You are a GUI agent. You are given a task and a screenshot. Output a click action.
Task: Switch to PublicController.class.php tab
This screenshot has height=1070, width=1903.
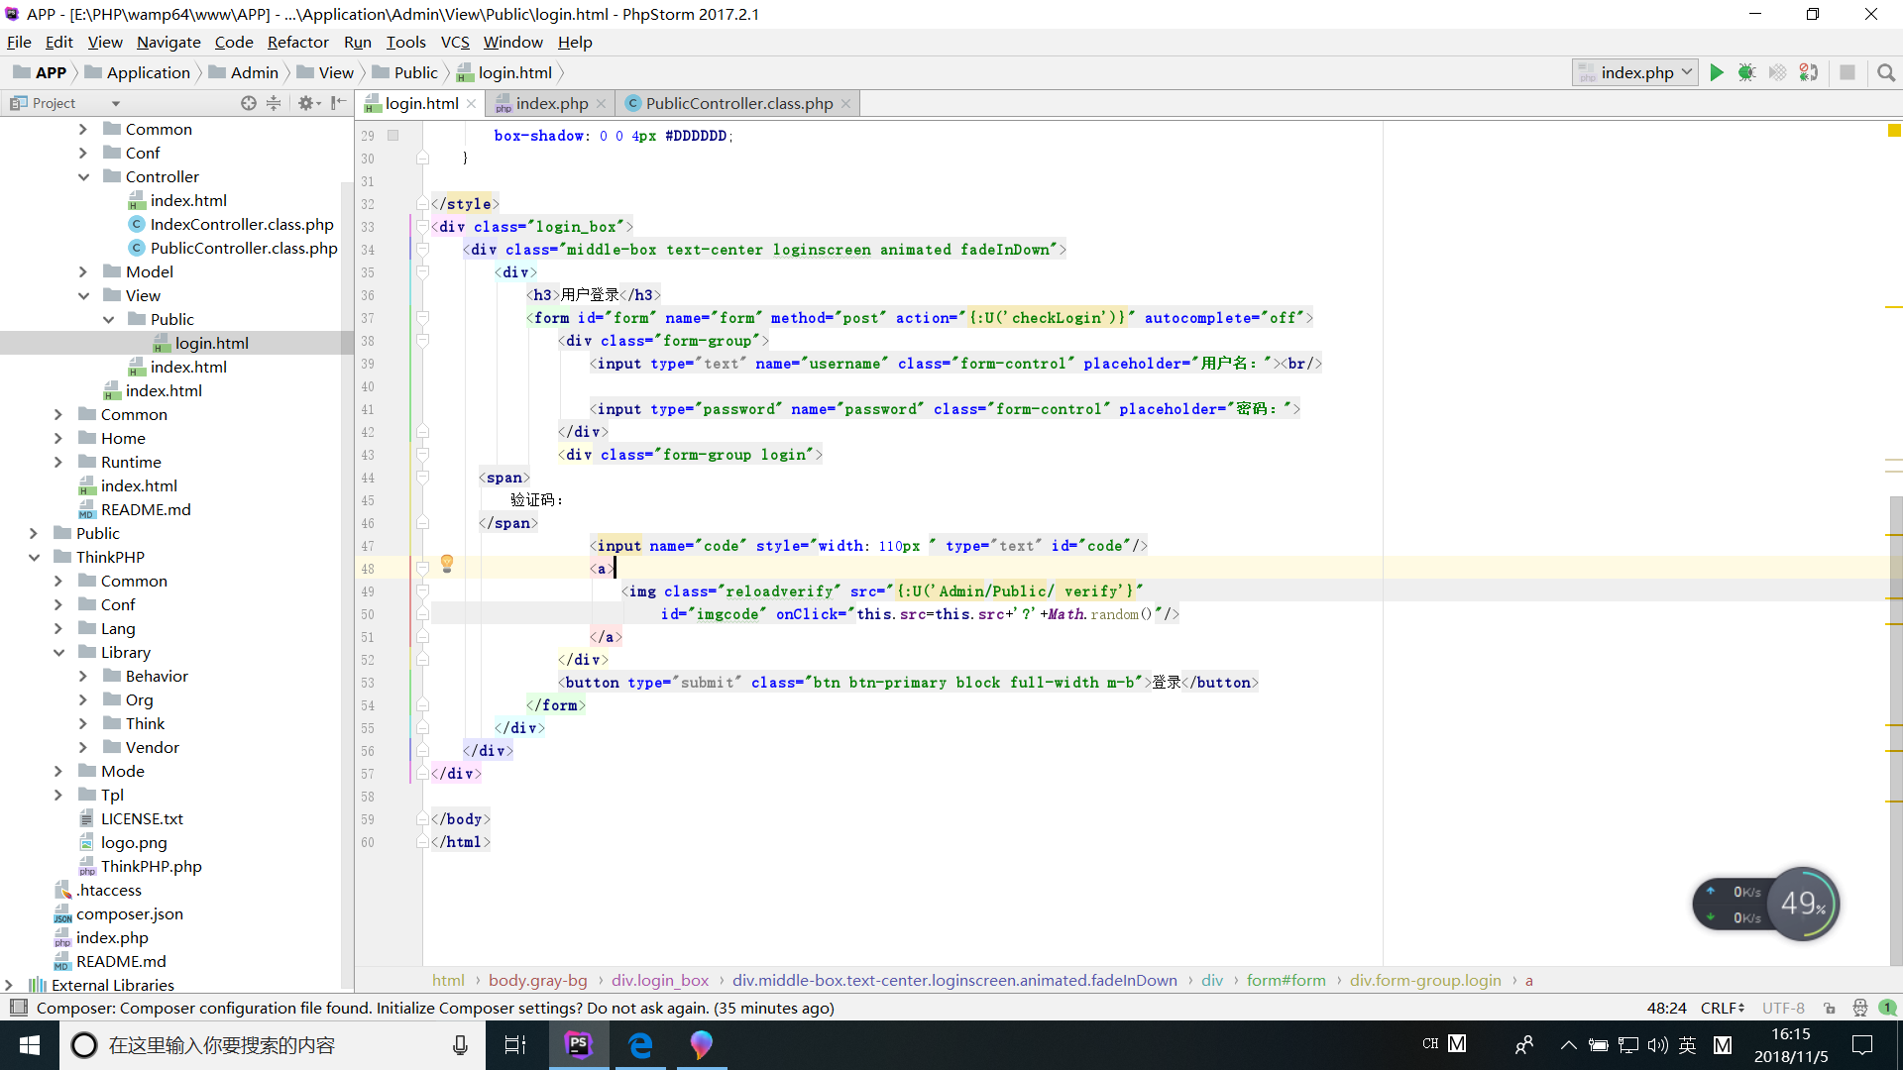[x=739, y=104]
